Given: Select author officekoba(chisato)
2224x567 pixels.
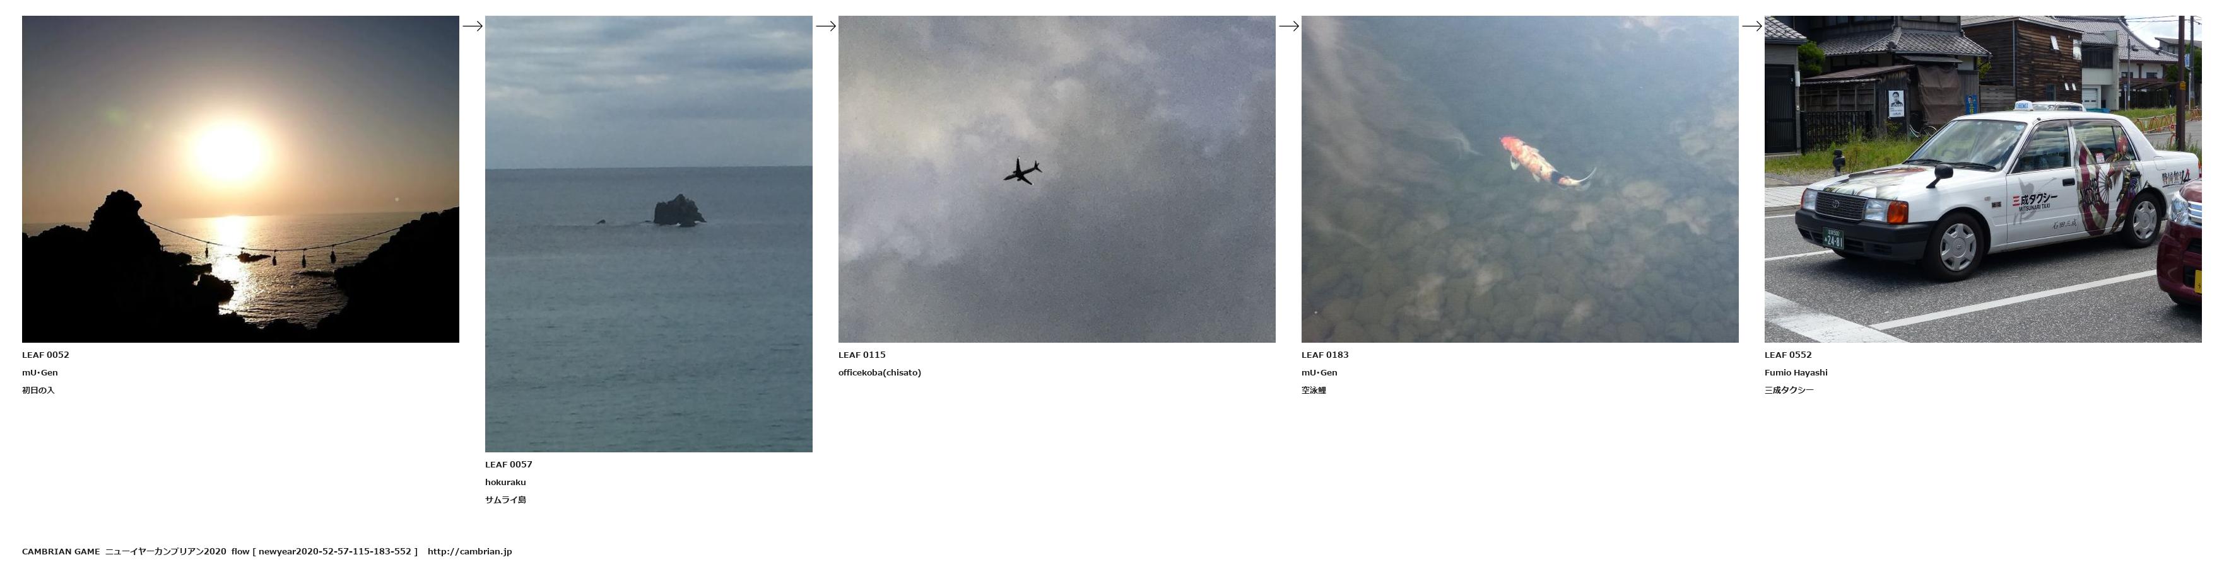Looking at the screenshot, I should [880, 373].
